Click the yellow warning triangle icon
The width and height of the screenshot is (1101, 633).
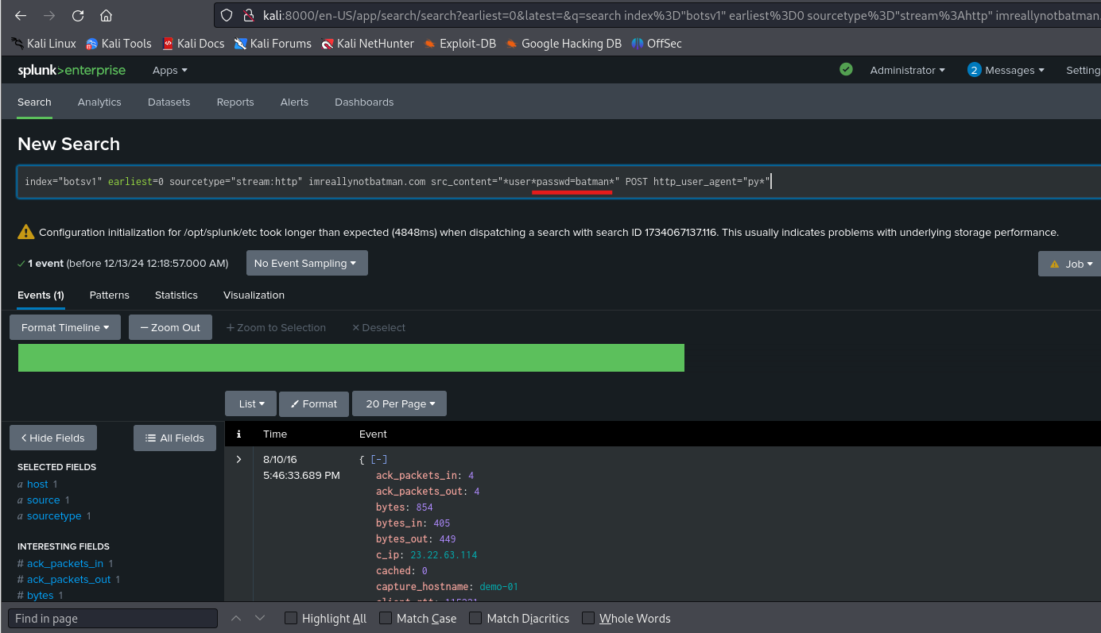26,232
